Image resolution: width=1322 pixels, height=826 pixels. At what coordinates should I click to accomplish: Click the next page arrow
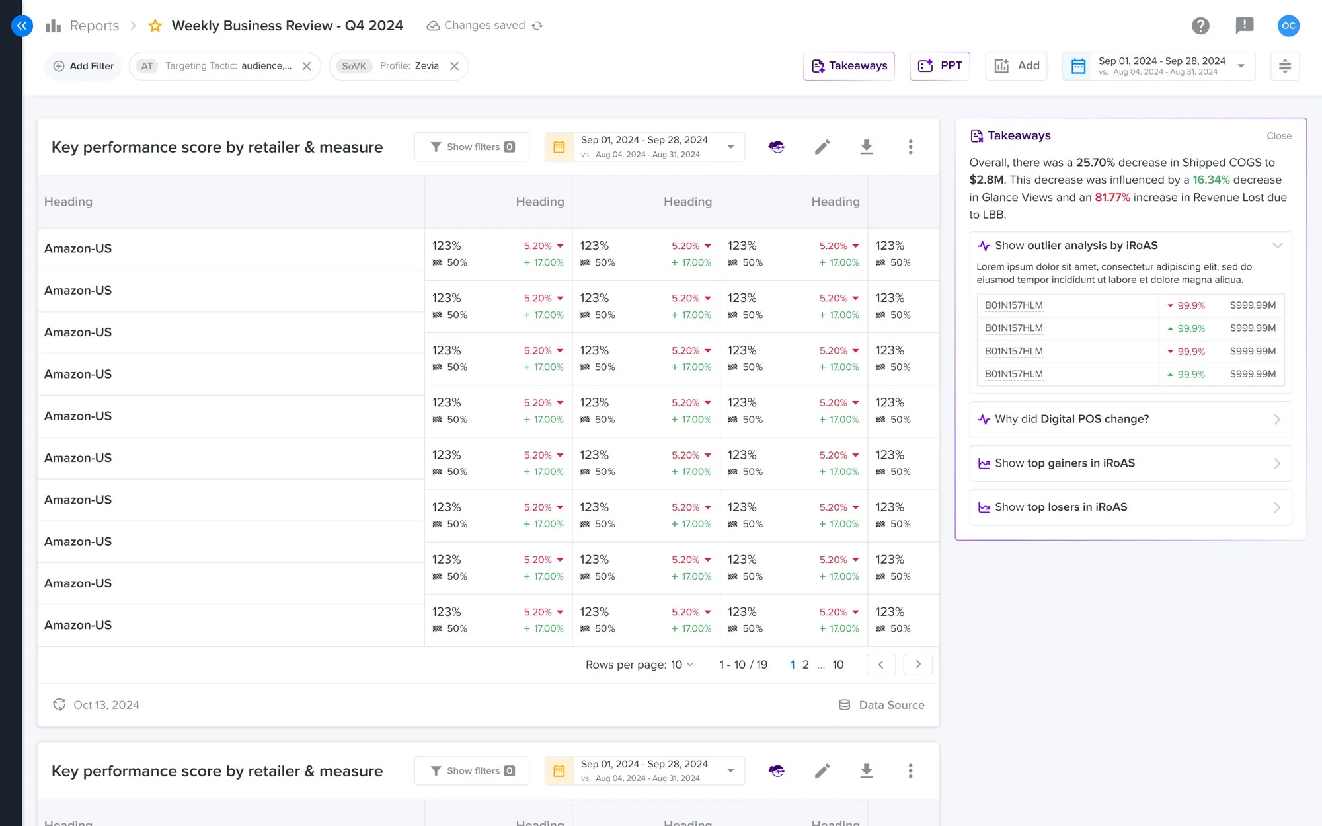tap(918, 665)
